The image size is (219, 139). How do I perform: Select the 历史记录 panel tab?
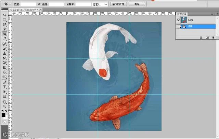tap(182, 14)
